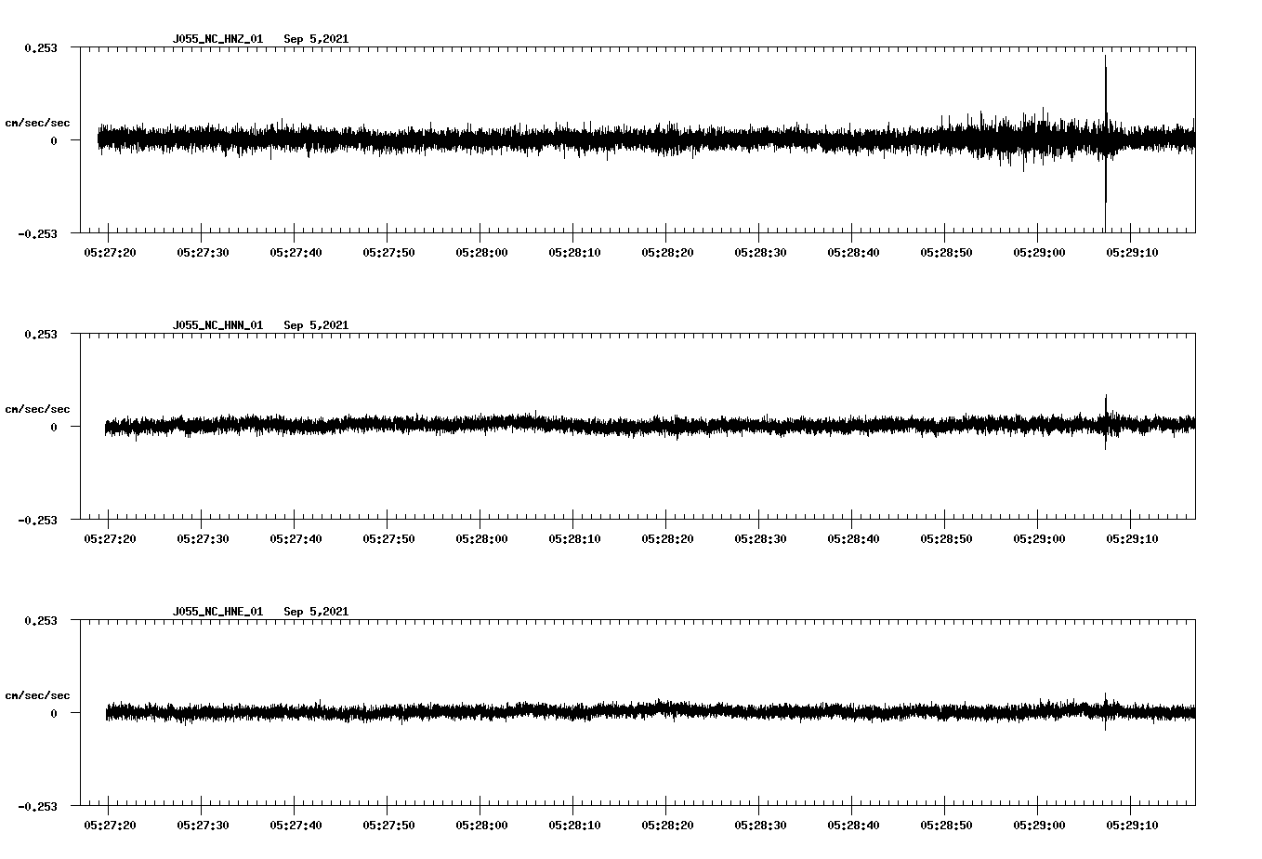
Task: Select the 05:27:50 time label under HNE plot
Action: pyautogui.click(x=388, y=825)
